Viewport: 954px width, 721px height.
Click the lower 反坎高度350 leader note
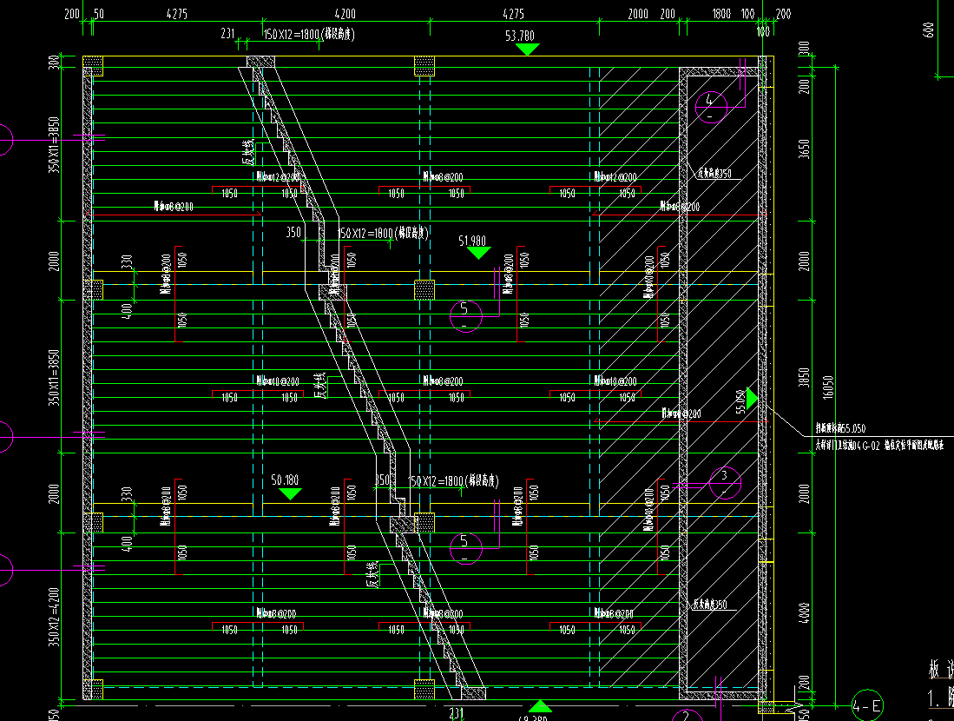(710, 605)
